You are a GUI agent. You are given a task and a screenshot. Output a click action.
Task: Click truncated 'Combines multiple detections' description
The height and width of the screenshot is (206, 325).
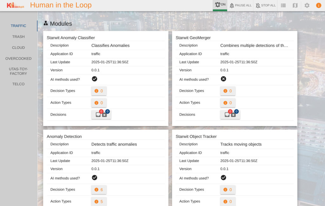[x=254, y=46]
